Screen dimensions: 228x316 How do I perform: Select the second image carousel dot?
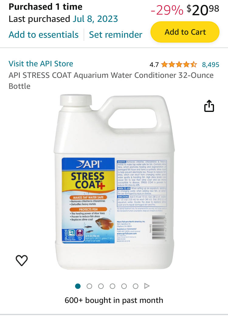pos(89,286)
